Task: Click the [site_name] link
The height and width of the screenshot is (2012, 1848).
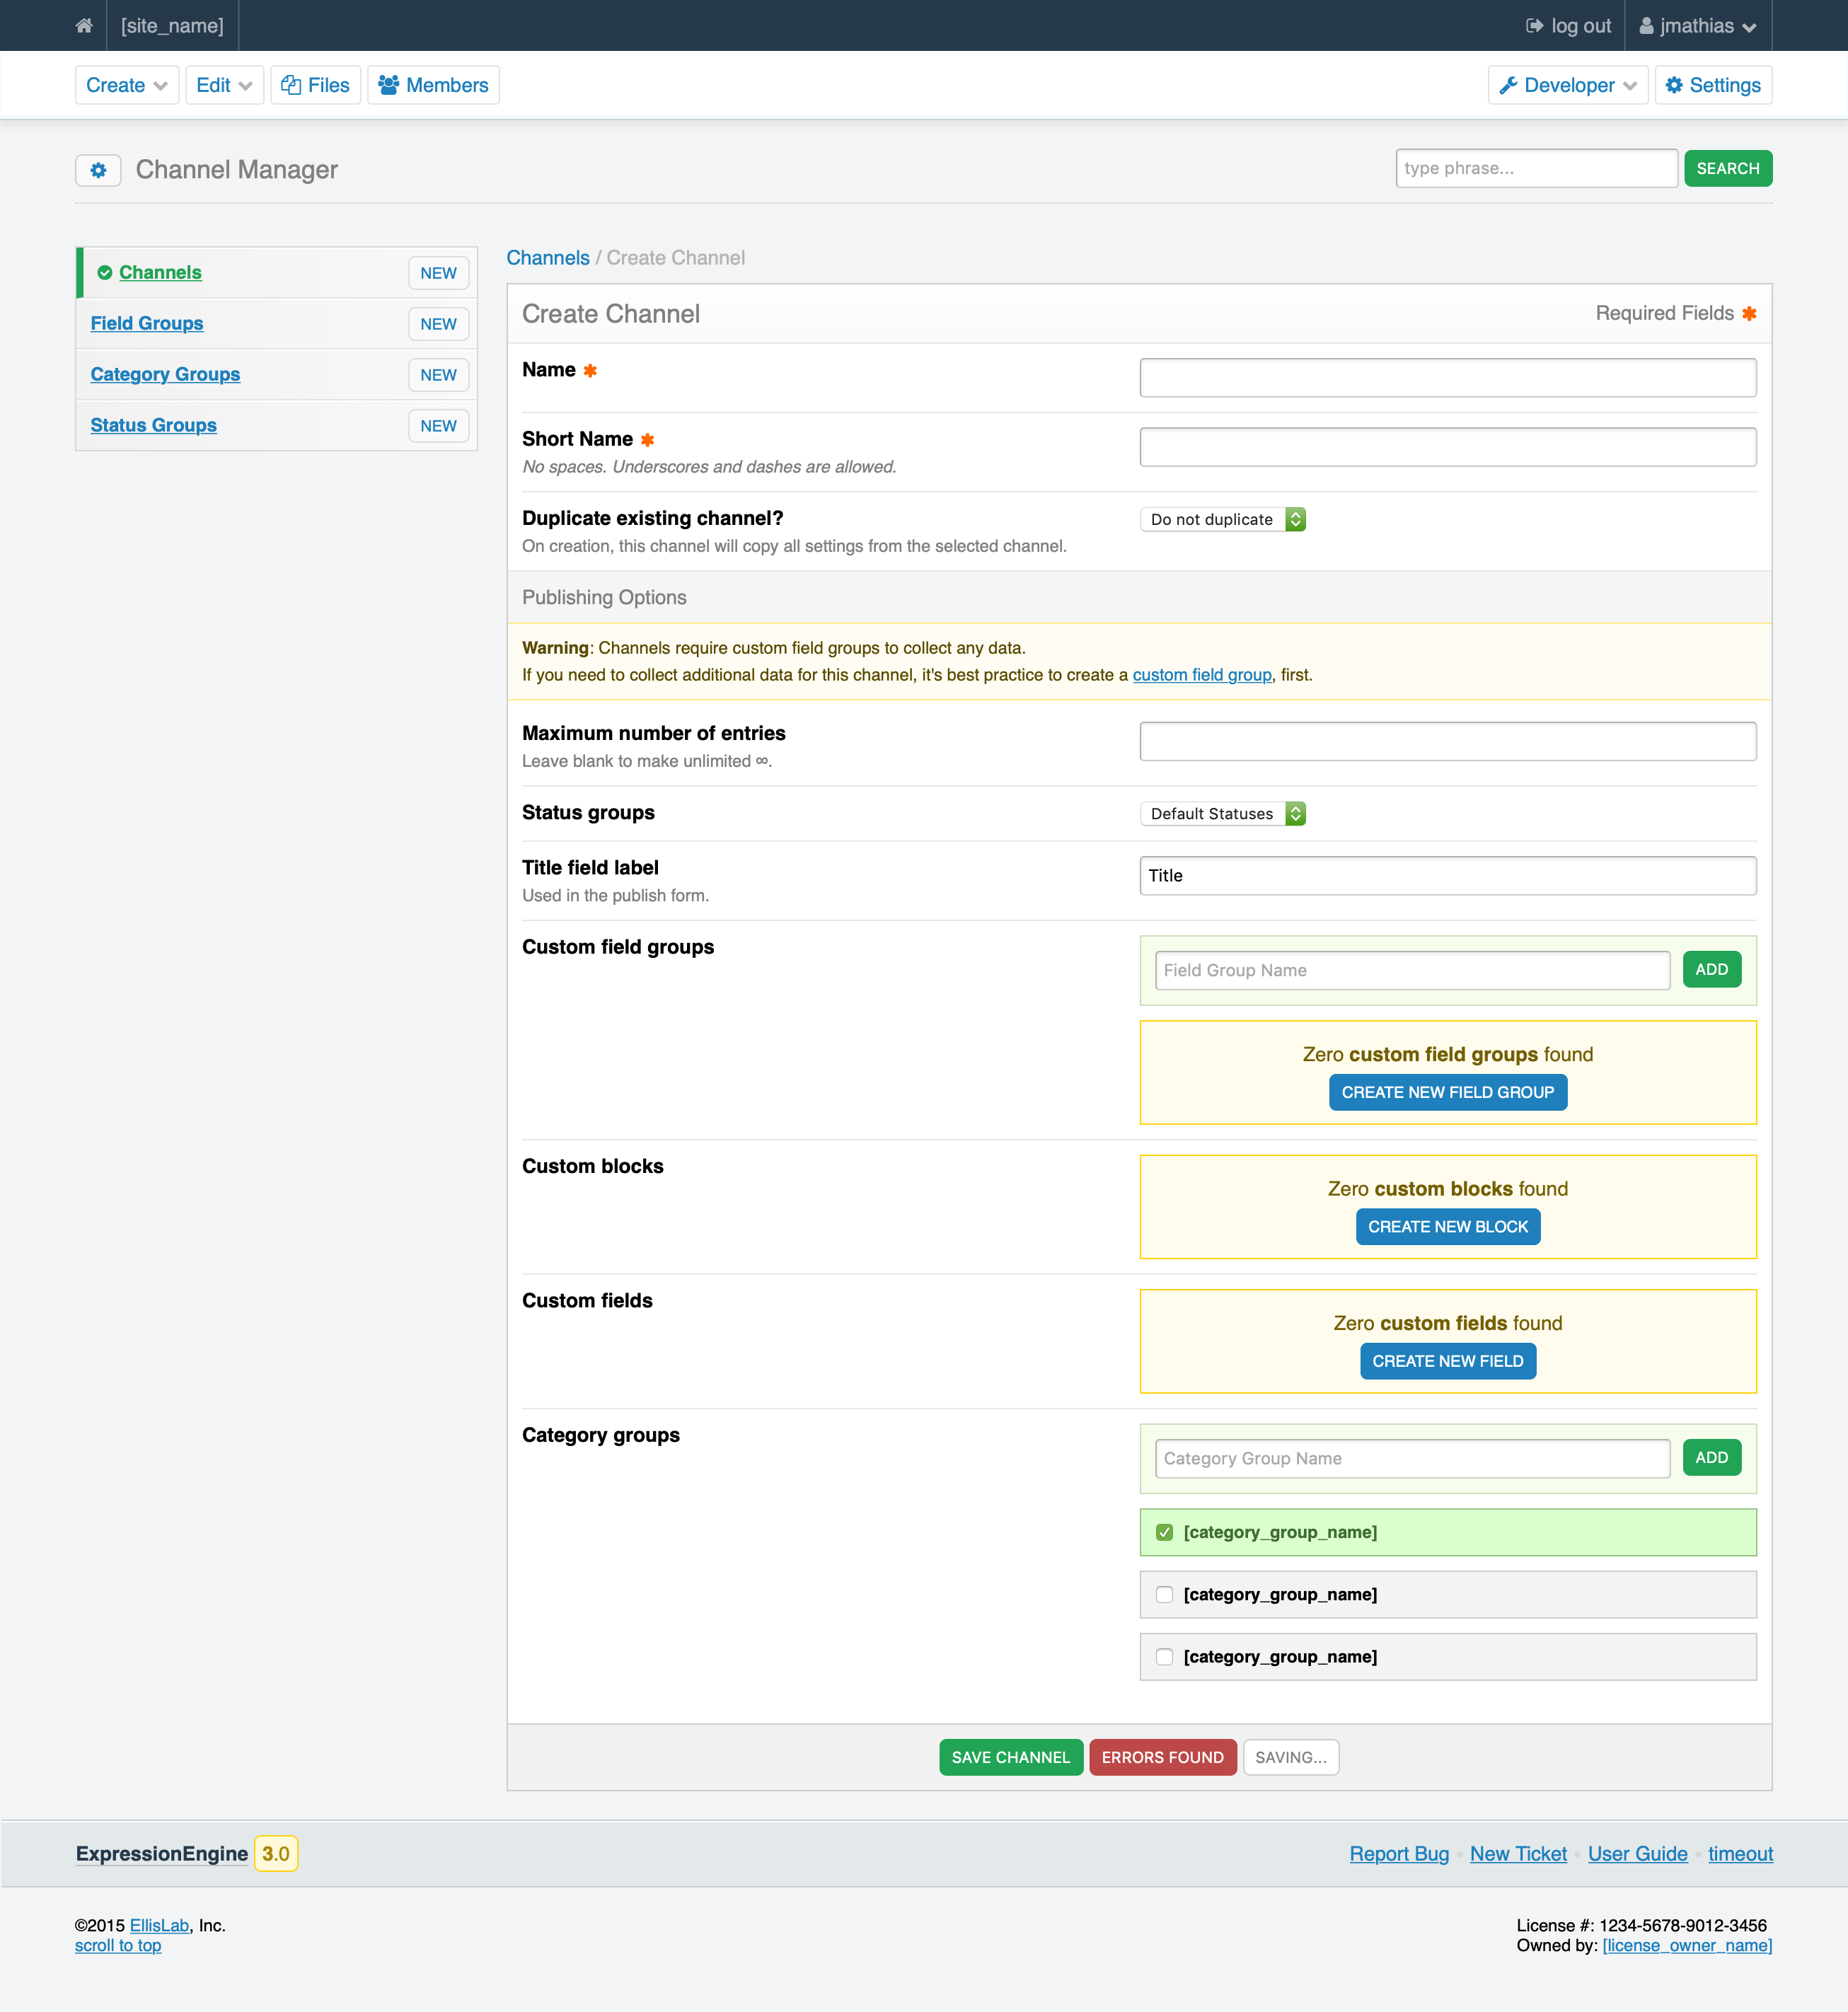Action: click(172, 26)
